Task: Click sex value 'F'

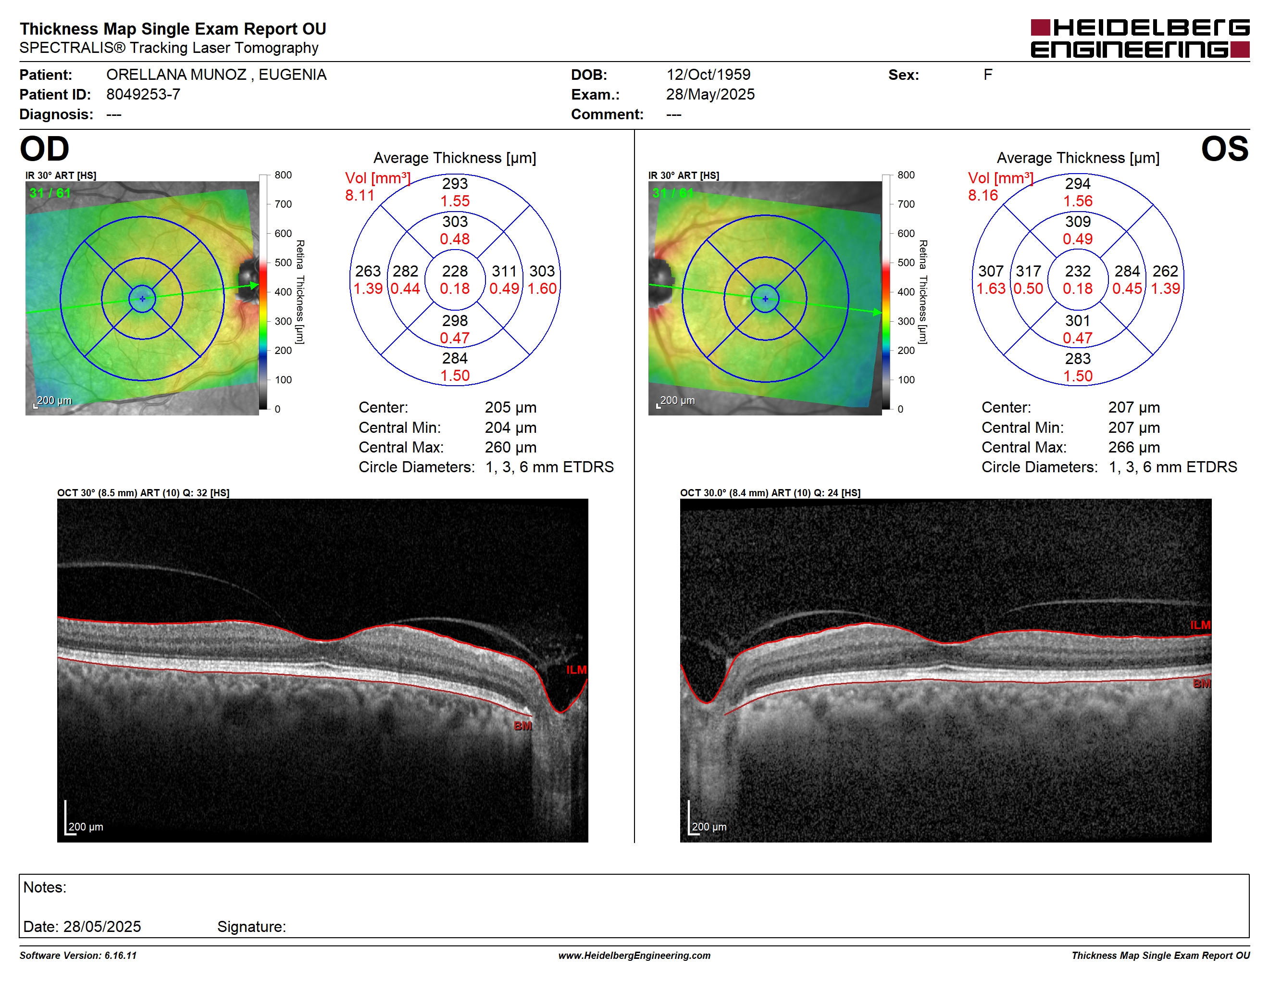Action: (x=988, y=75)
